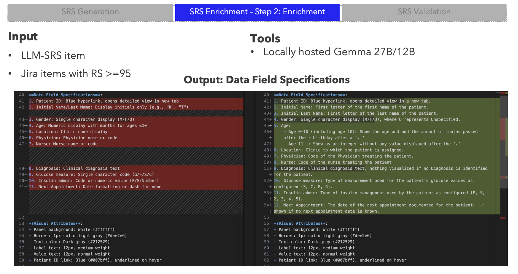Viewport: 518px width, 274px height.
Task: Click the minus marker beside left line 48
Action: pyautogui.click(x=26, y=168)
